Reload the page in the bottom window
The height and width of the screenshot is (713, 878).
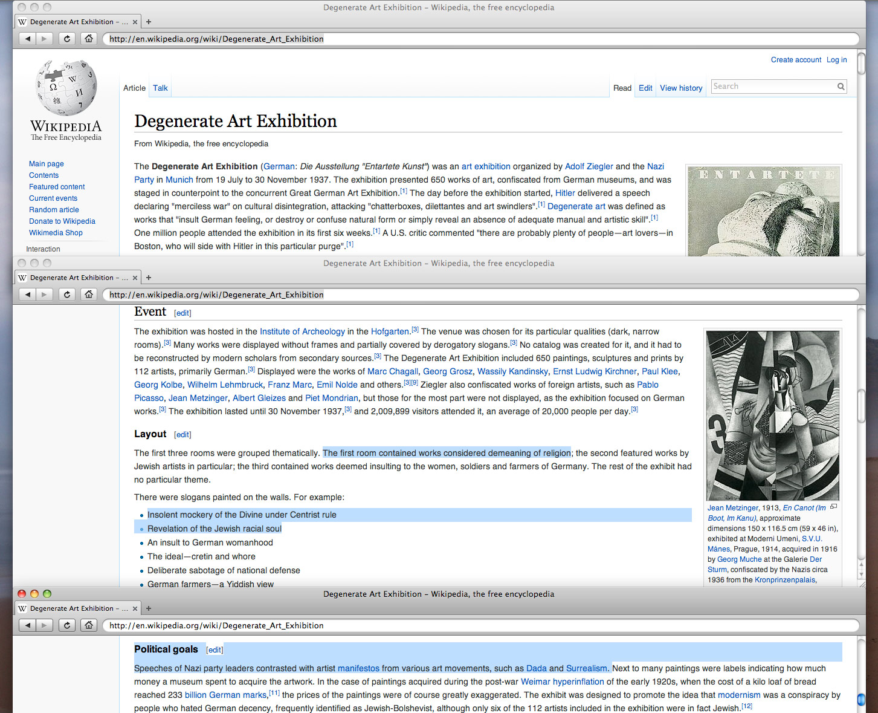(67, 625)
